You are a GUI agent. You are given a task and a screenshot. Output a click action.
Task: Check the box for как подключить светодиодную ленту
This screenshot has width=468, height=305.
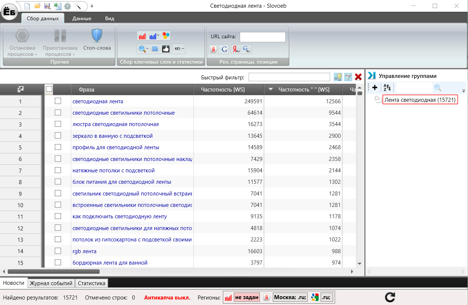tap(58, 216)
